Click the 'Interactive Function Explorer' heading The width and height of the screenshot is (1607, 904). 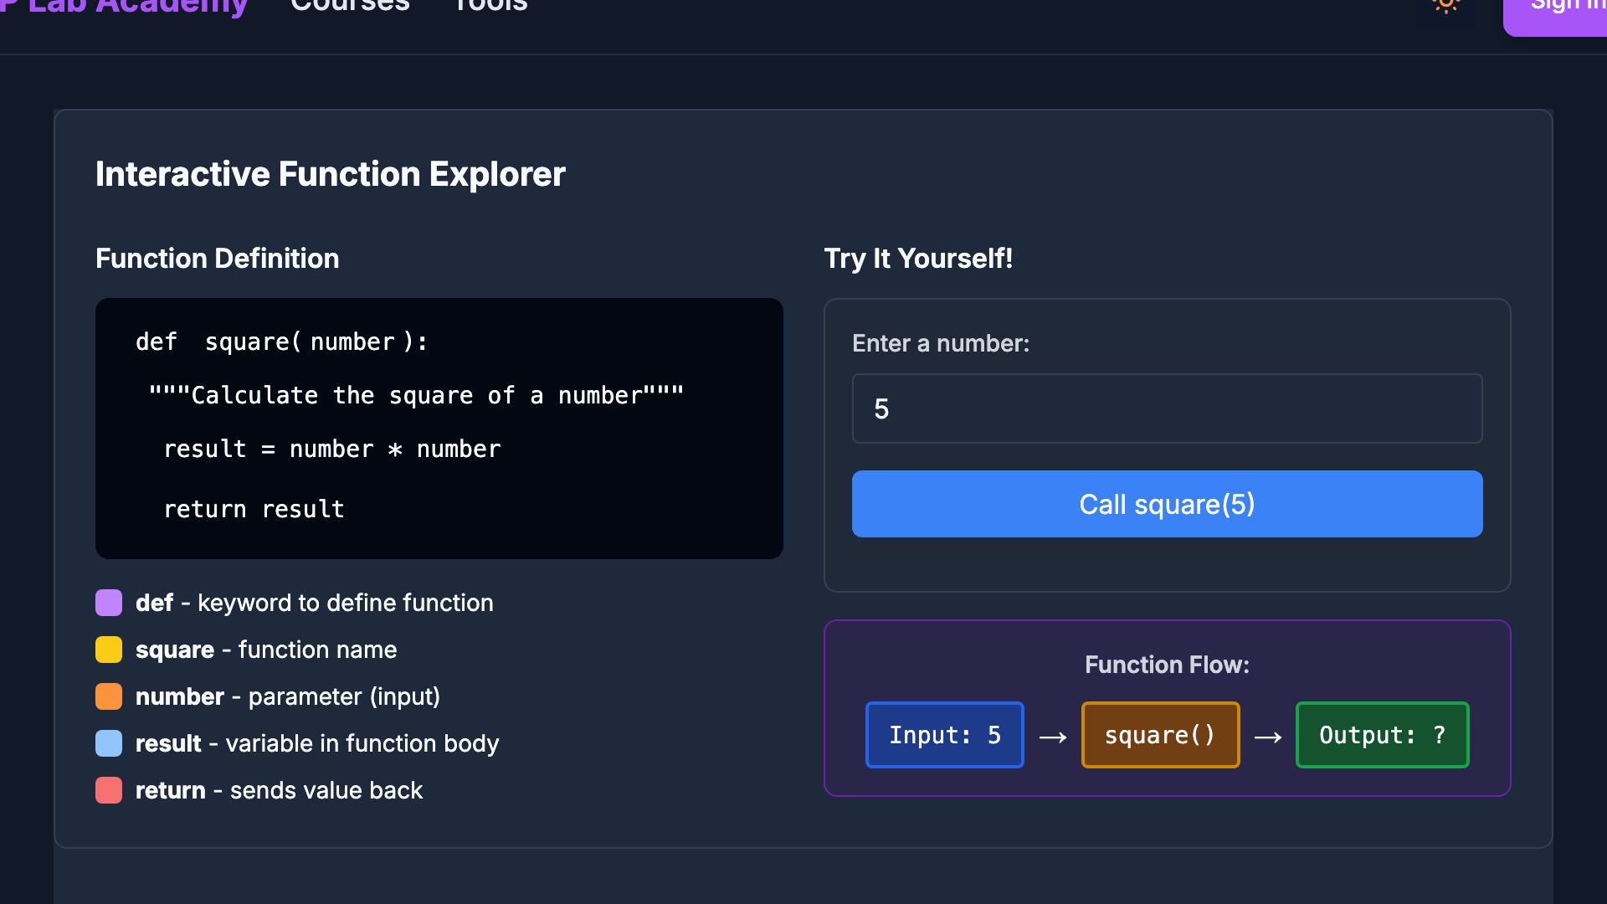[x=331, y=174]
